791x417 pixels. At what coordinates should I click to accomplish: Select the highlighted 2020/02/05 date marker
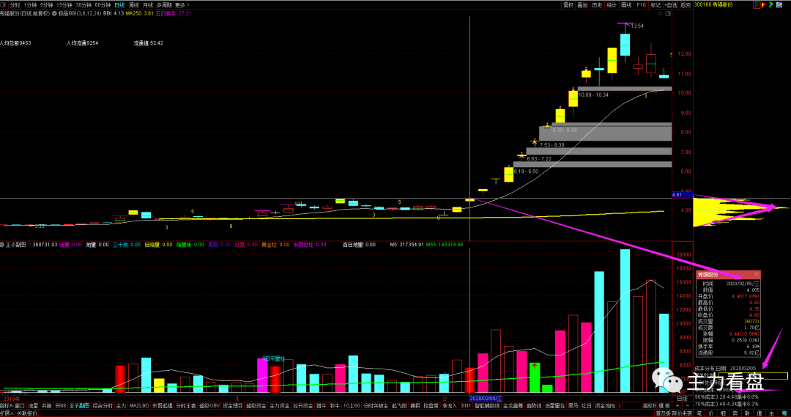(486, 399)
